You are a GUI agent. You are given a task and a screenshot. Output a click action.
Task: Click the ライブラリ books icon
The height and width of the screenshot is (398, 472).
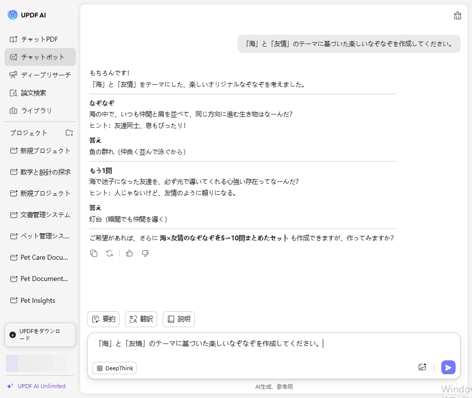(13, 111)
